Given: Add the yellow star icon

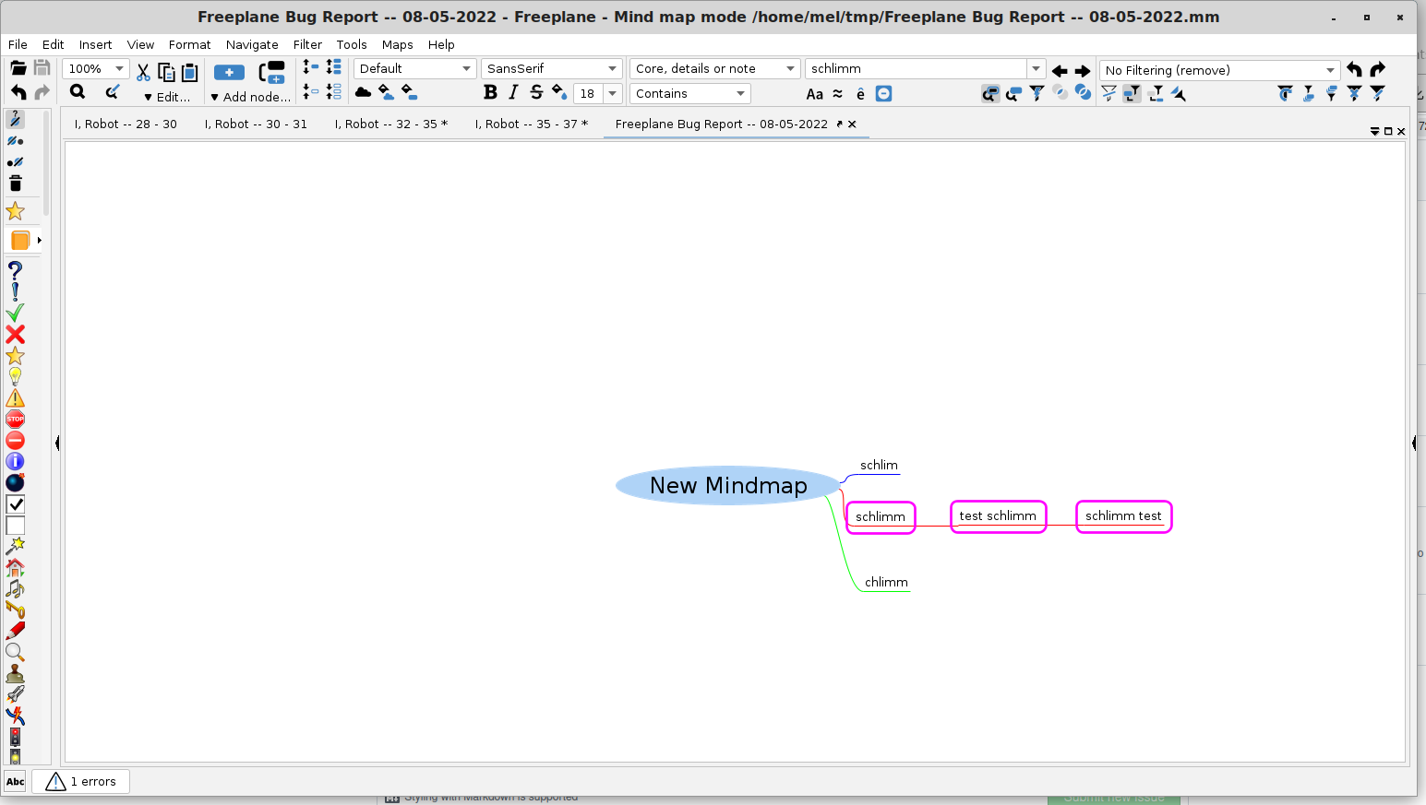Looking at the screenshot, I should [15, 357].
